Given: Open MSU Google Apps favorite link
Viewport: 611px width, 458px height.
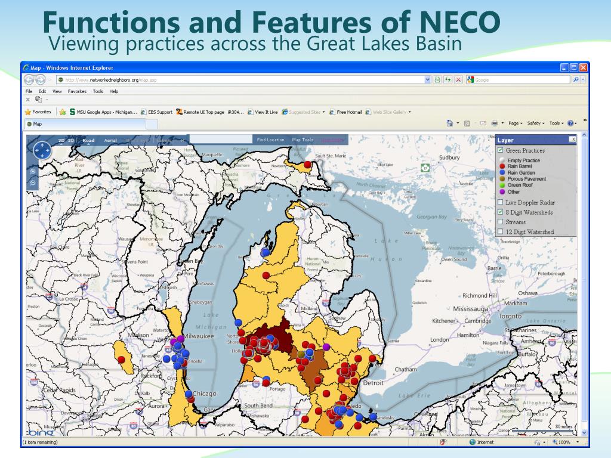Looking at the screenshot, I should pos(103,112).
